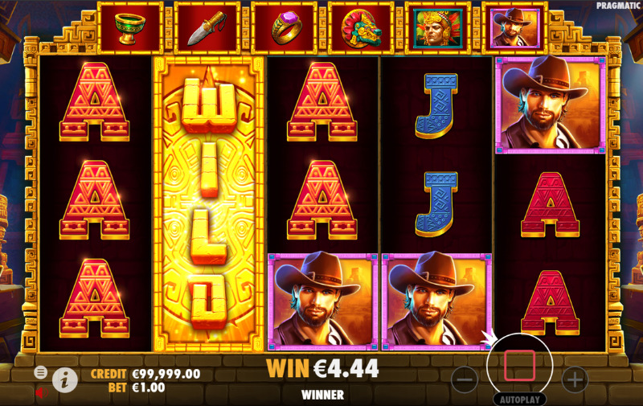The width and height of the screenshot is (643, 406).
Task: Click the dagger symbol in top row
Action: click(207, 28)
